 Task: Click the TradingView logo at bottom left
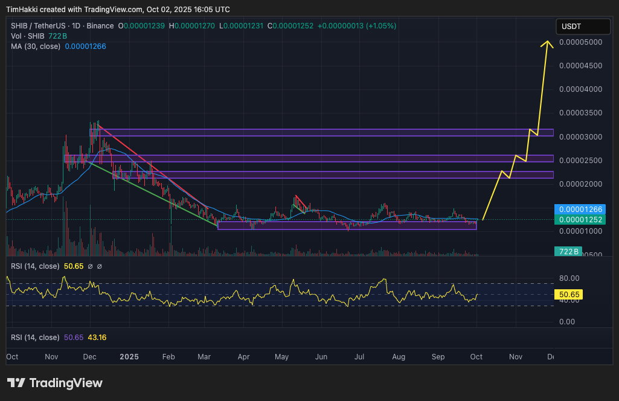55,383
